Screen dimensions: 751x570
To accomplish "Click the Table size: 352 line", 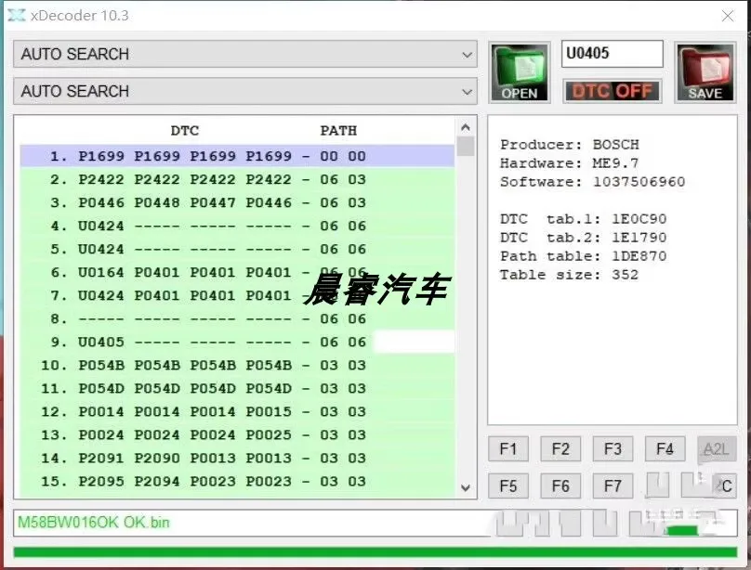I will click(570, 275).
